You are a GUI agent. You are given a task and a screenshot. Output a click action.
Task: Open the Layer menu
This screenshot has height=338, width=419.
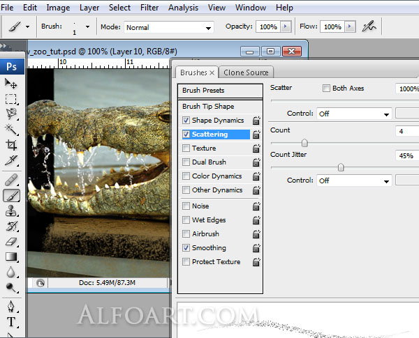[89, 8]
